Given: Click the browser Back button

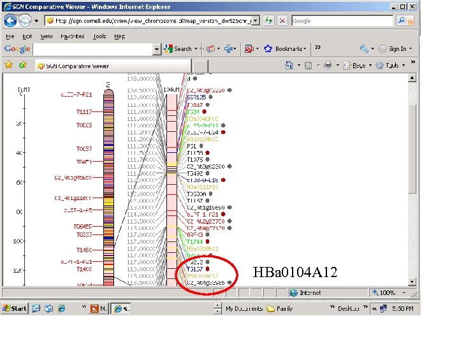Looking at the screenshot, I should point(10,21).
